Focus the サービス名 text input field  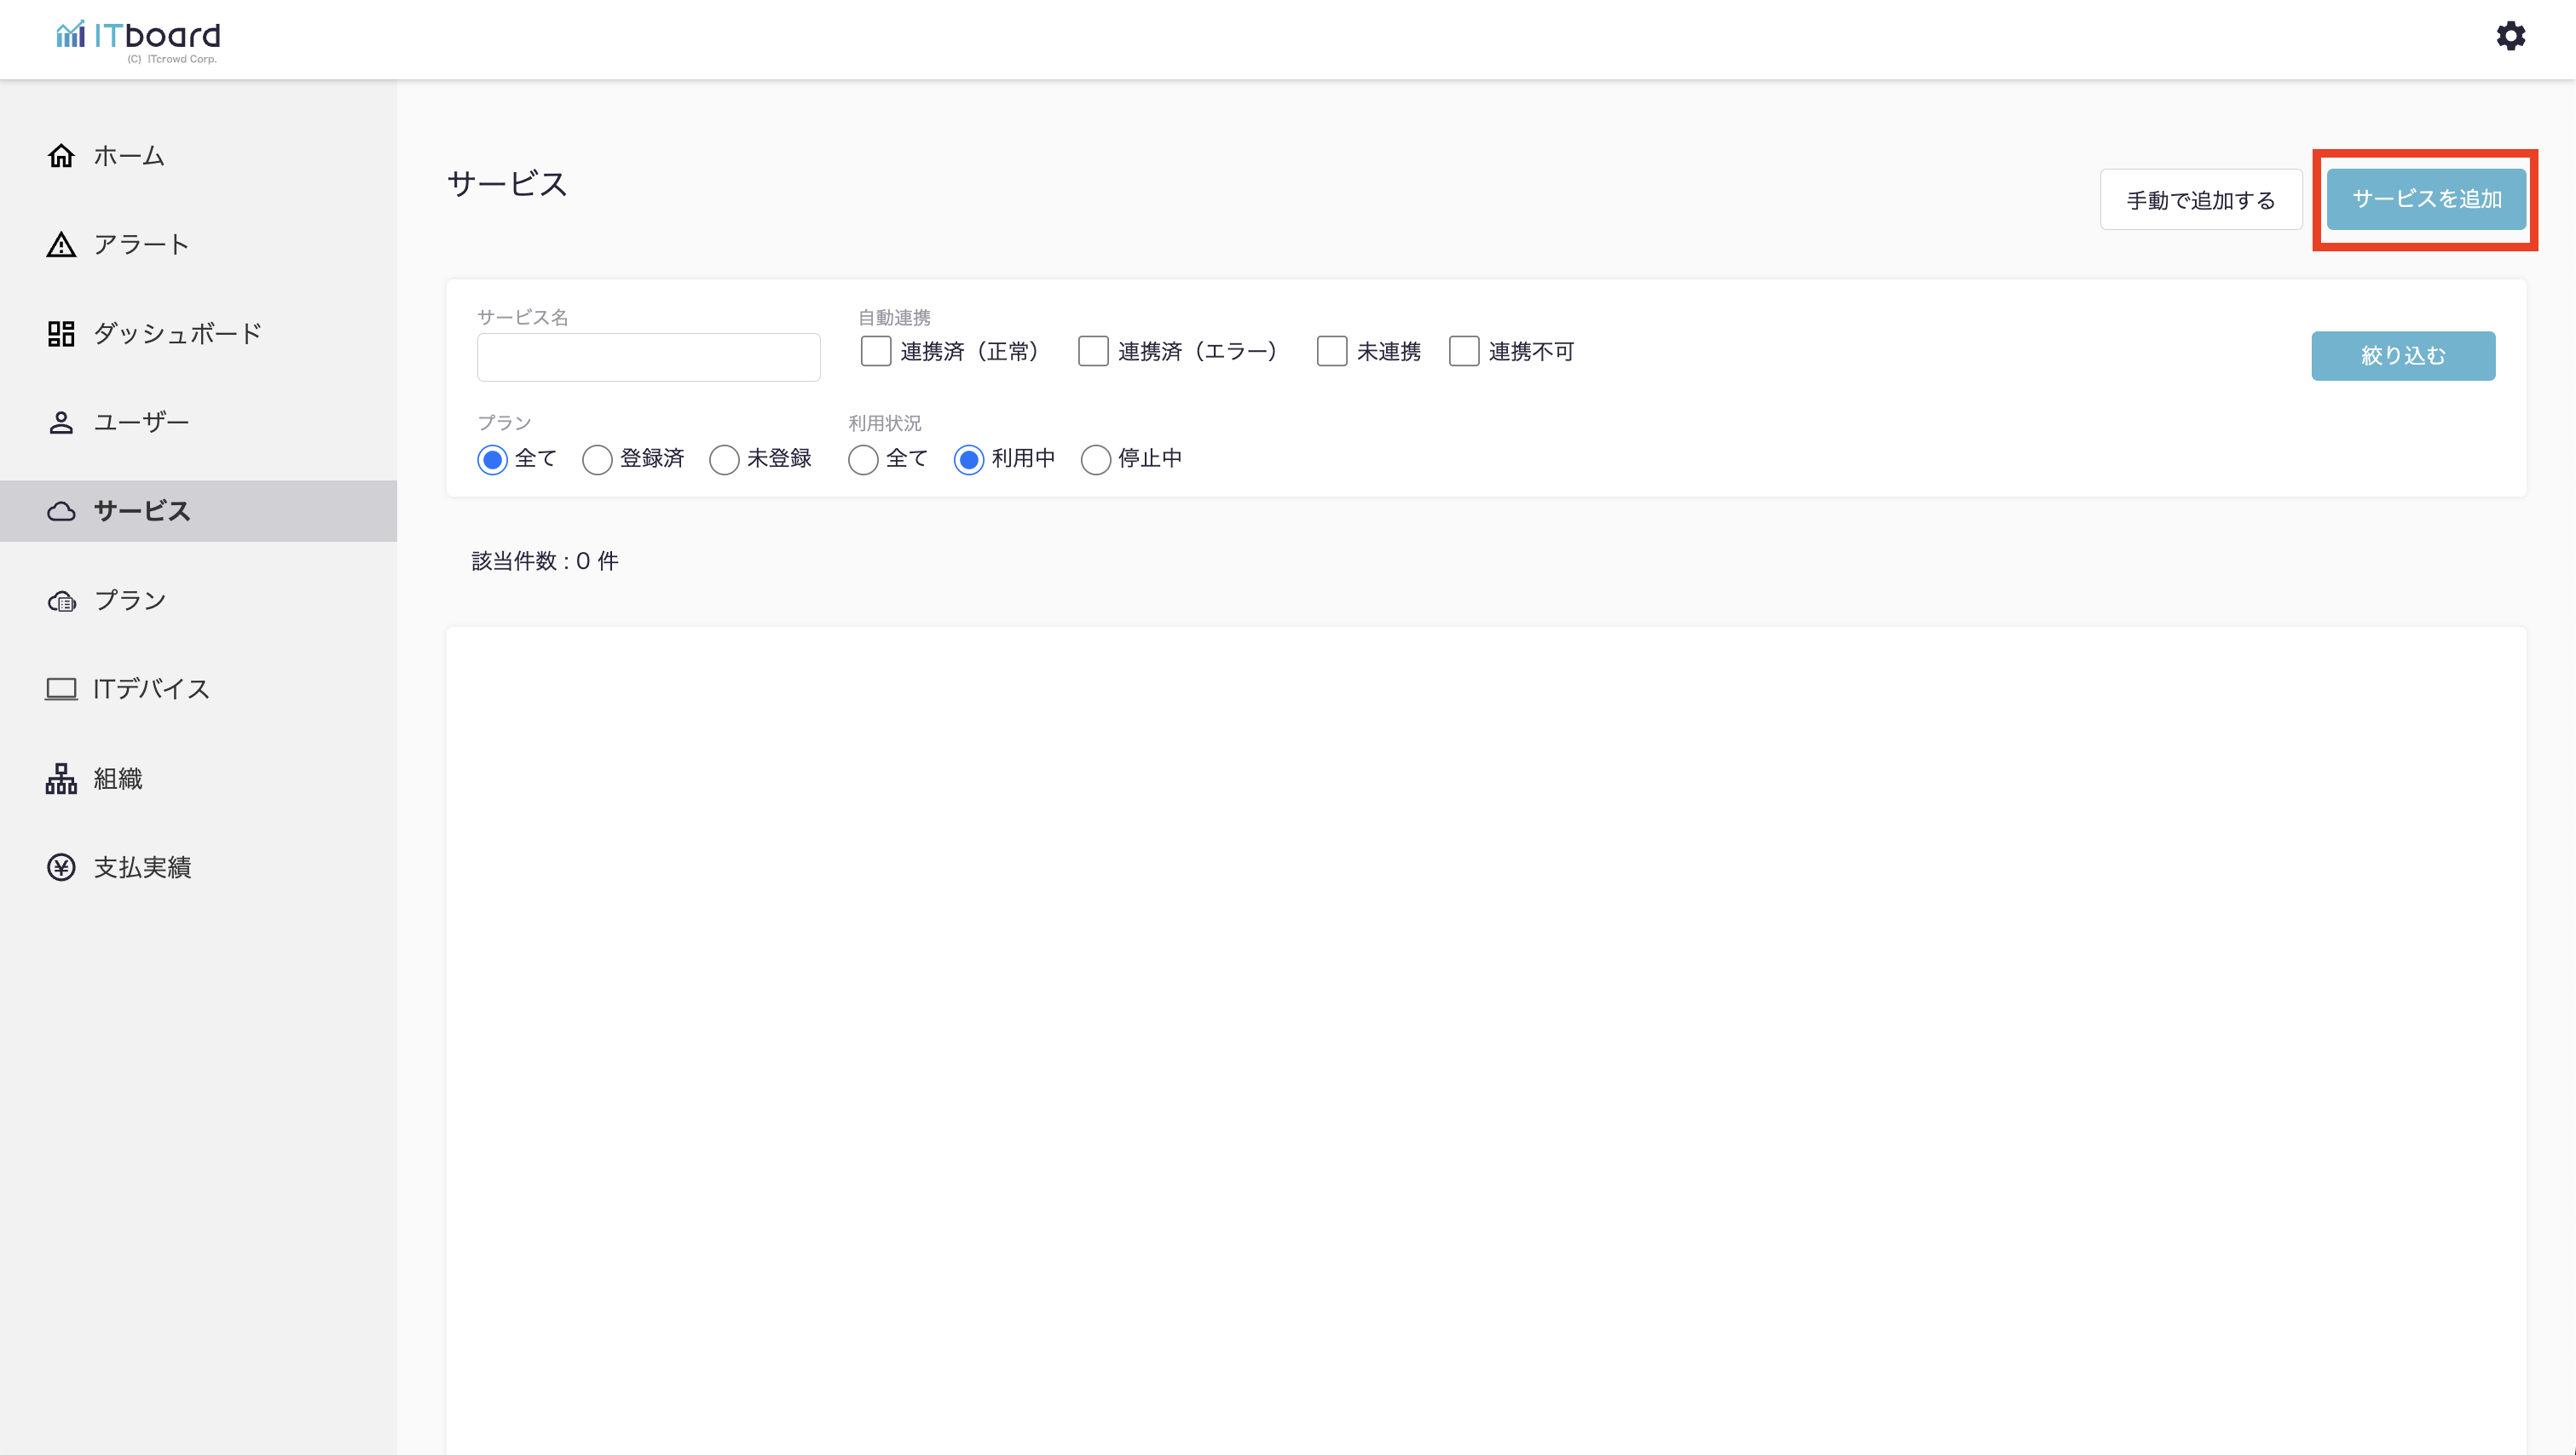(648, 357)
